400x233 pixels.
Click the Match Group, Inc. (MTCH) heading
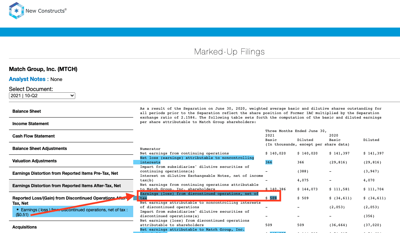pyautogui.click(x=43, y=69)
